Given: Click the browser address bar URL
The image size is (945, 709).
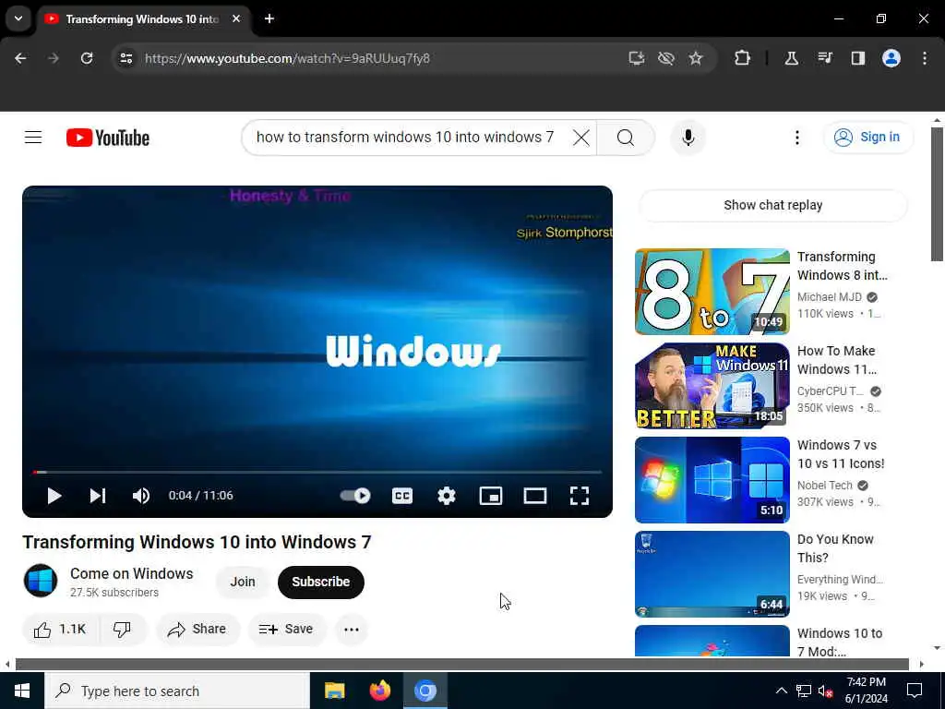Looking at the screenshot, I should [x=287, y=58].
